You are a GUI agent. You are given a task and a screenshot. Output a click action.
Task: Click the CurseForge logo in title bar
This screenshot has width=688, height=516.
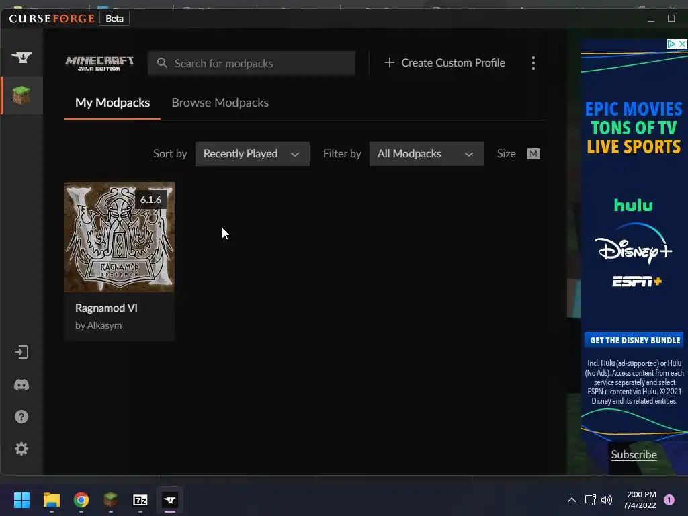[52, 18]
